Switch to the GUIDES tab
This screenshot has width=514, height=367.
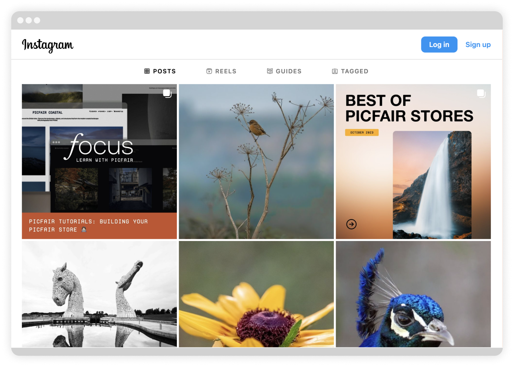point(284,71)
